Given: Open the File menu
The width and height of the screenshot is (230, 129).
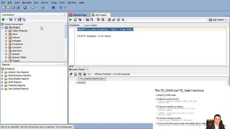Looking at the screenshot, I should (3, 3).
